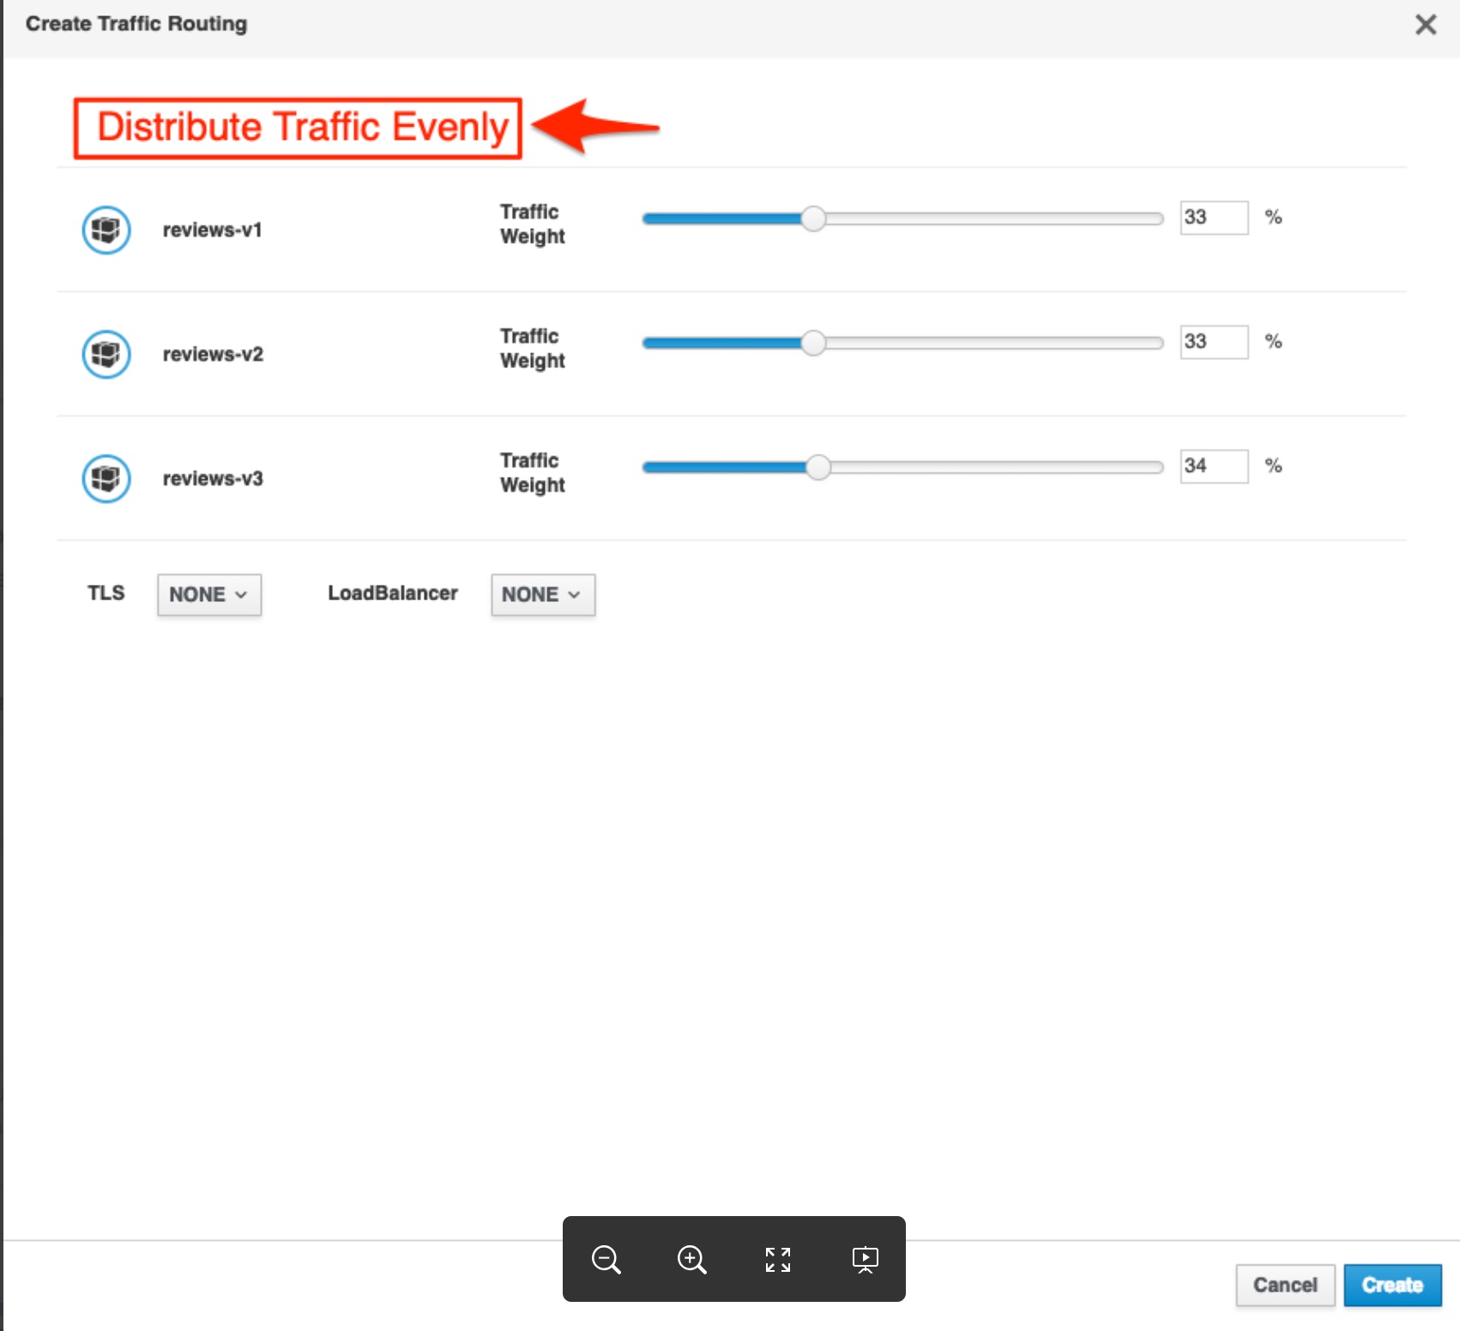Click the reviews-v2 workload icon

coord(106,354)
